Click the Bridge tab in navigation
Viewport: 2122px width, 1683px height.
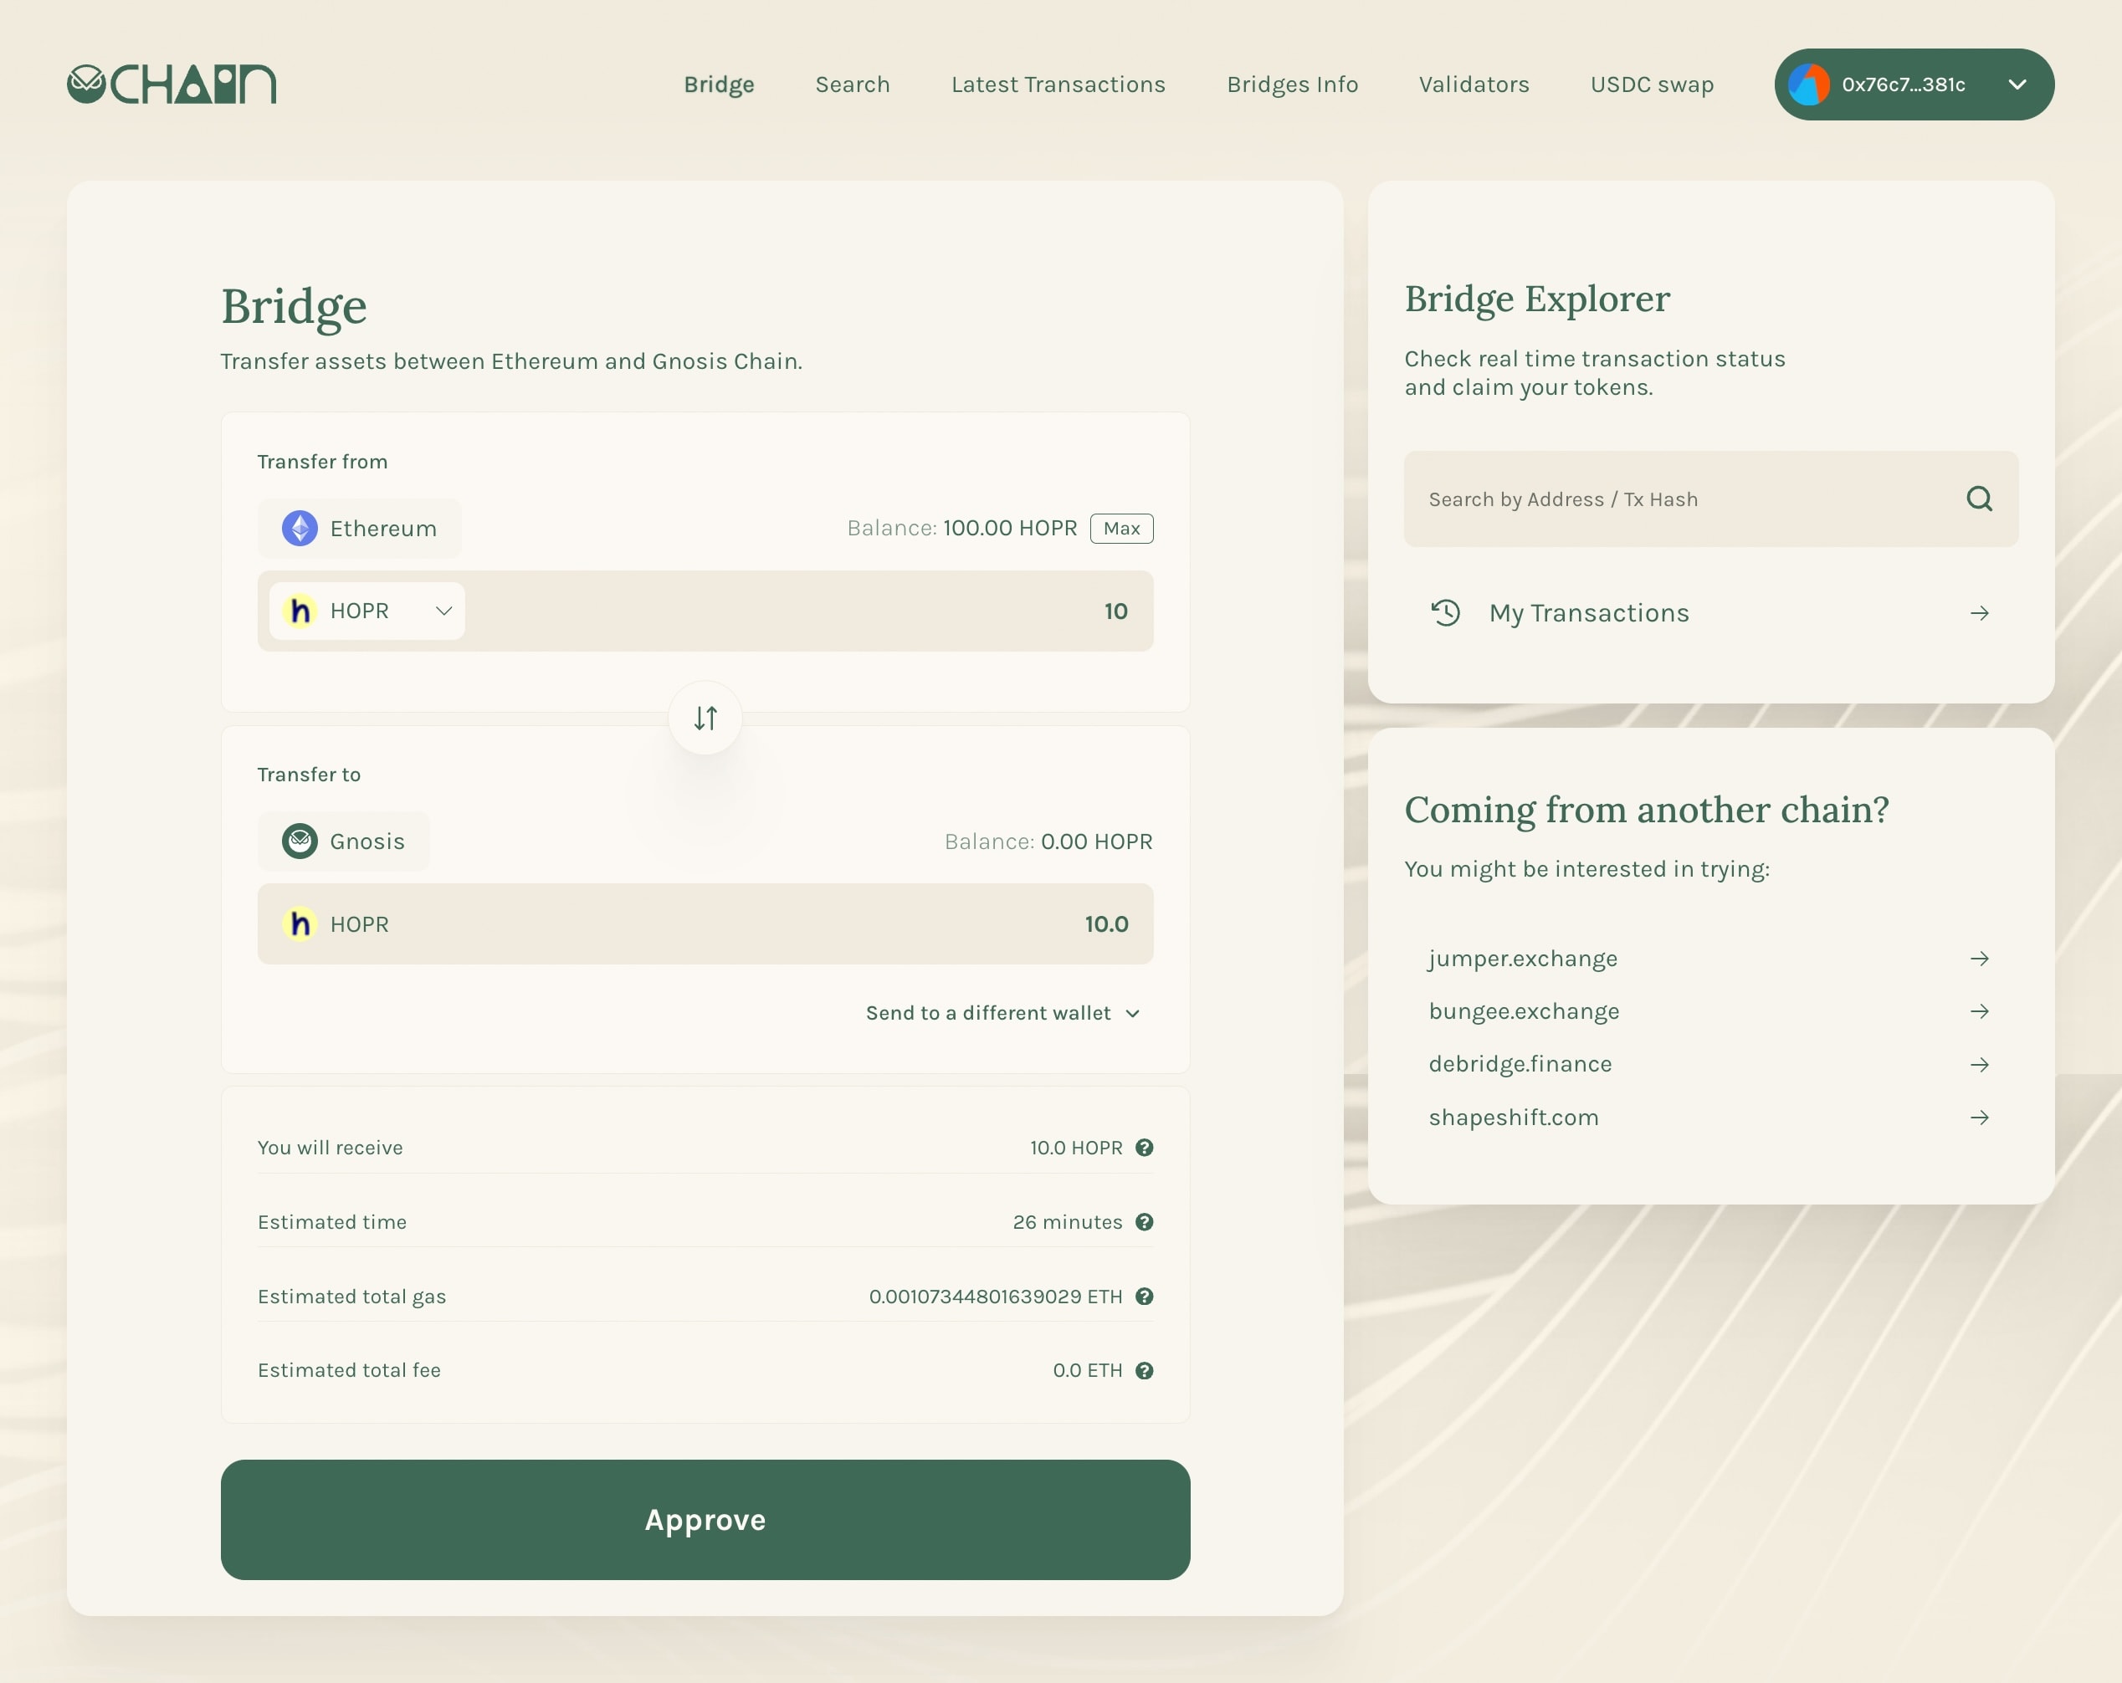coord(718,83)
